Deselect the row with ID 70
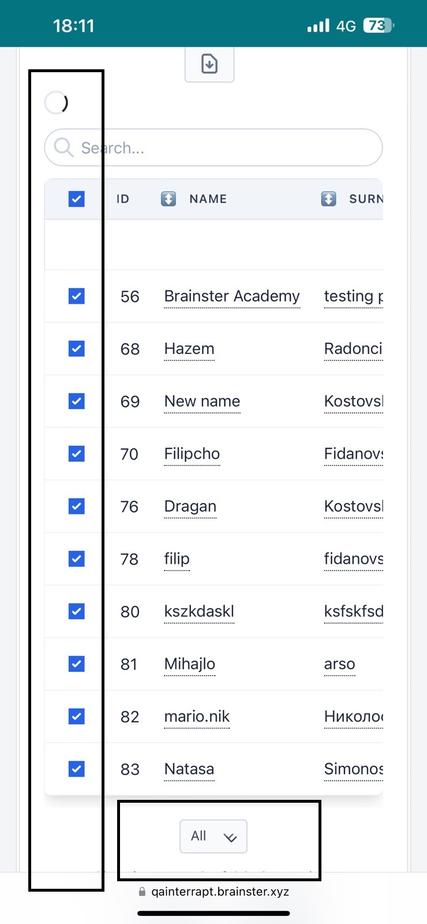 coord(76,454)
